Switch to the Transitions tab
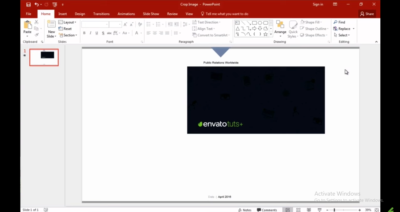The image size is (400, 212). tap(101, 14)
